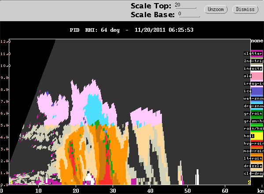Image resolution: width=264 pixels, height=194 pixels.
Task: Click the 7.0 height axis label
Action: point(4,101)
